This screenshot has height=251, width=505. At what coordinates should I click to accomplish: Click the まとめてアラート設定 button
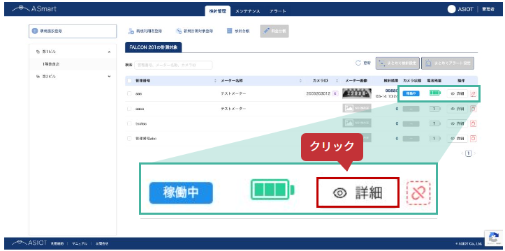tap(448, 63)
